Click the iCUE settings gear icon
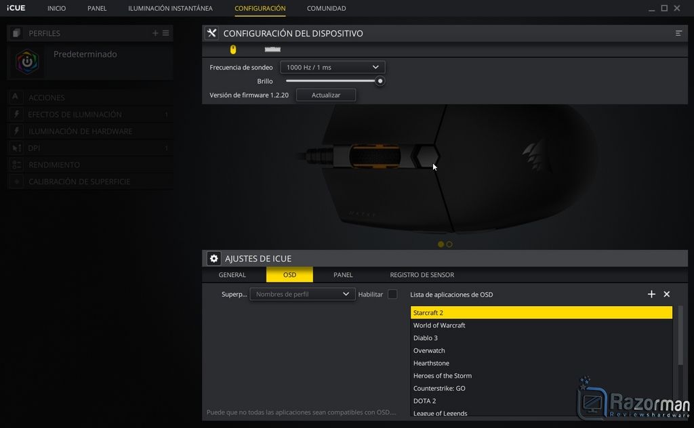The height and width of the screenshot is (428, 694). 213,259
